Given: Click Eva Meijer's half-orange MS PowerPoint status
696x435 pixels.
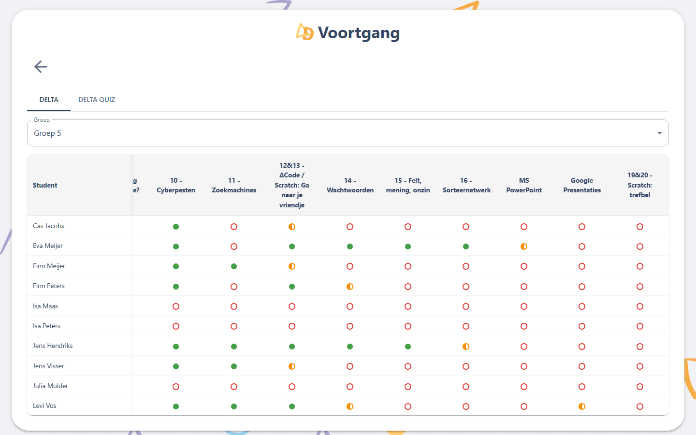Looking at the screenshot, I should pos(524,246).
